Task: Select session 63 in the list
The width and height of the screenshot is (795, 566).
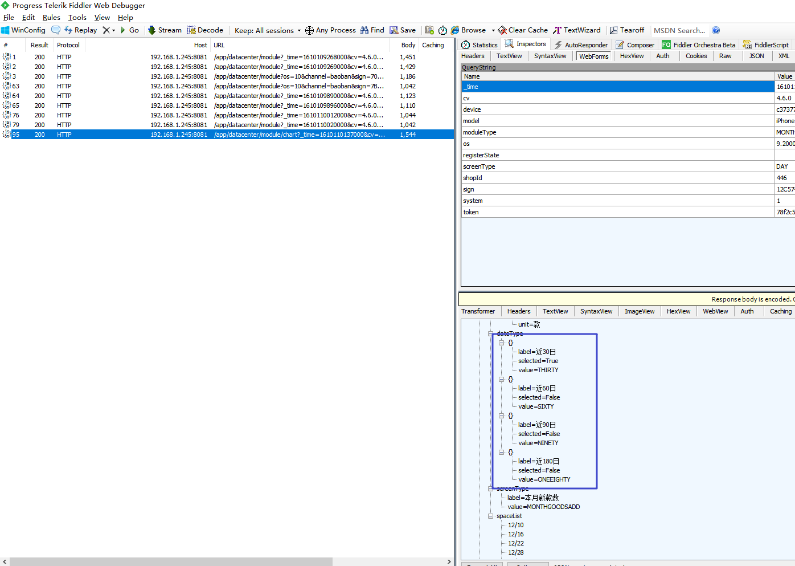Action: (227, 86)
